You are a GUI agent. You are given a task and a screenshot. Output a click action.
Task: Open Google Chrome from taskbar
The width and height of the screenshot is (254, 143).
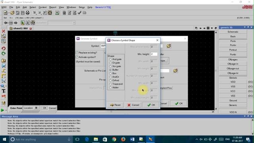click(114, 139)
